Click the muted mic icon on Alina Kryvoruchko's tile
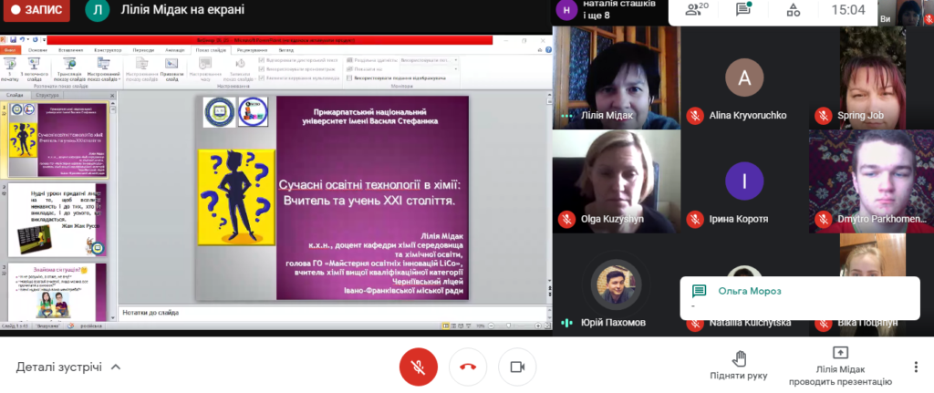Image resolution: width=934 pixels, height=393 pixels. tap(695, 116)
